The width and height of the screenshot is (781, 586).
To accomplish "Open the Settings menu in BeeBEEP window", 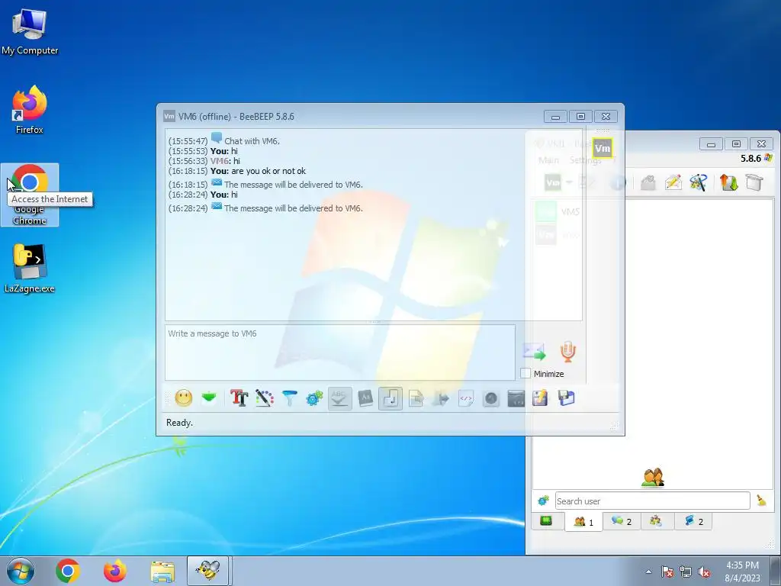I will point(585,160).
